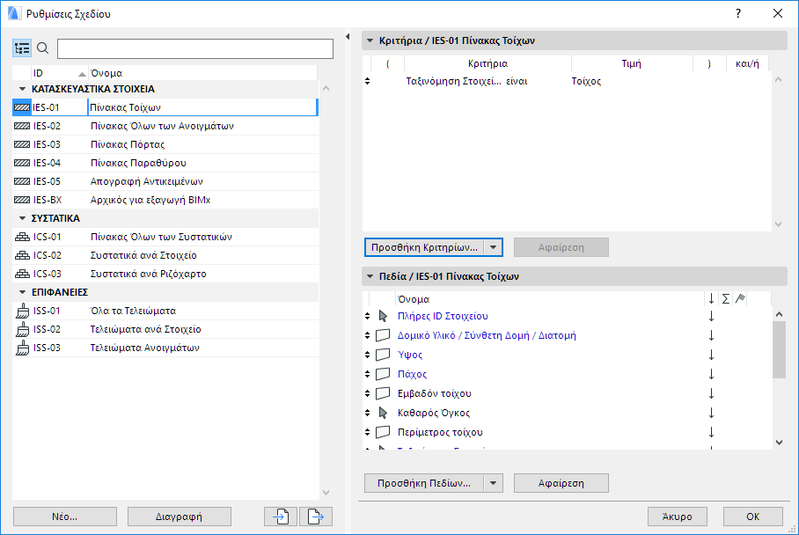Click the Νέο... button
Image resolution: width=799 pixels, height=535 pixels.
pos(62,517)
